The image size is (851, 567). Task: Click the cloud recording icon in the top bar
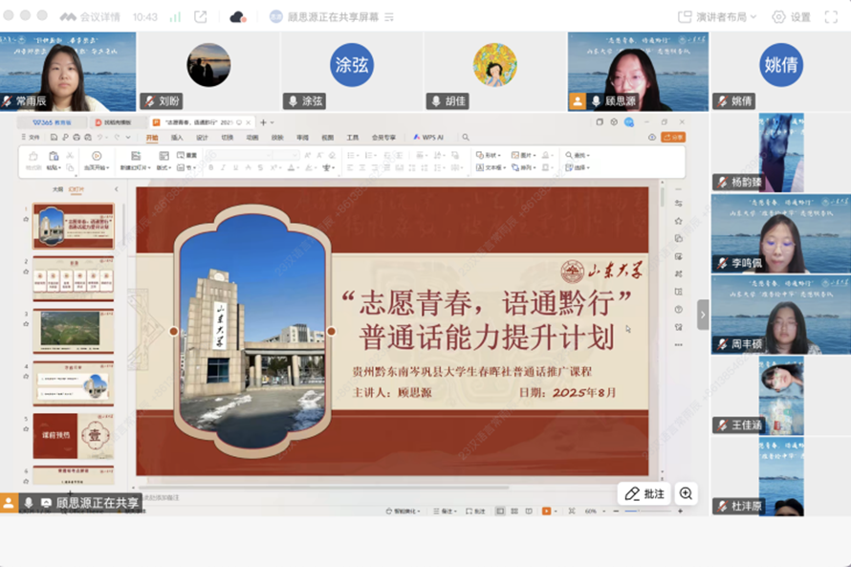(x=238, y=17)
